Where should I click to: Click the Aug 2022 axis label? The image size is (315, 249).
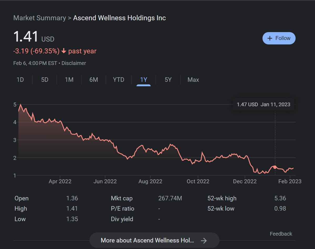(150, 181)
